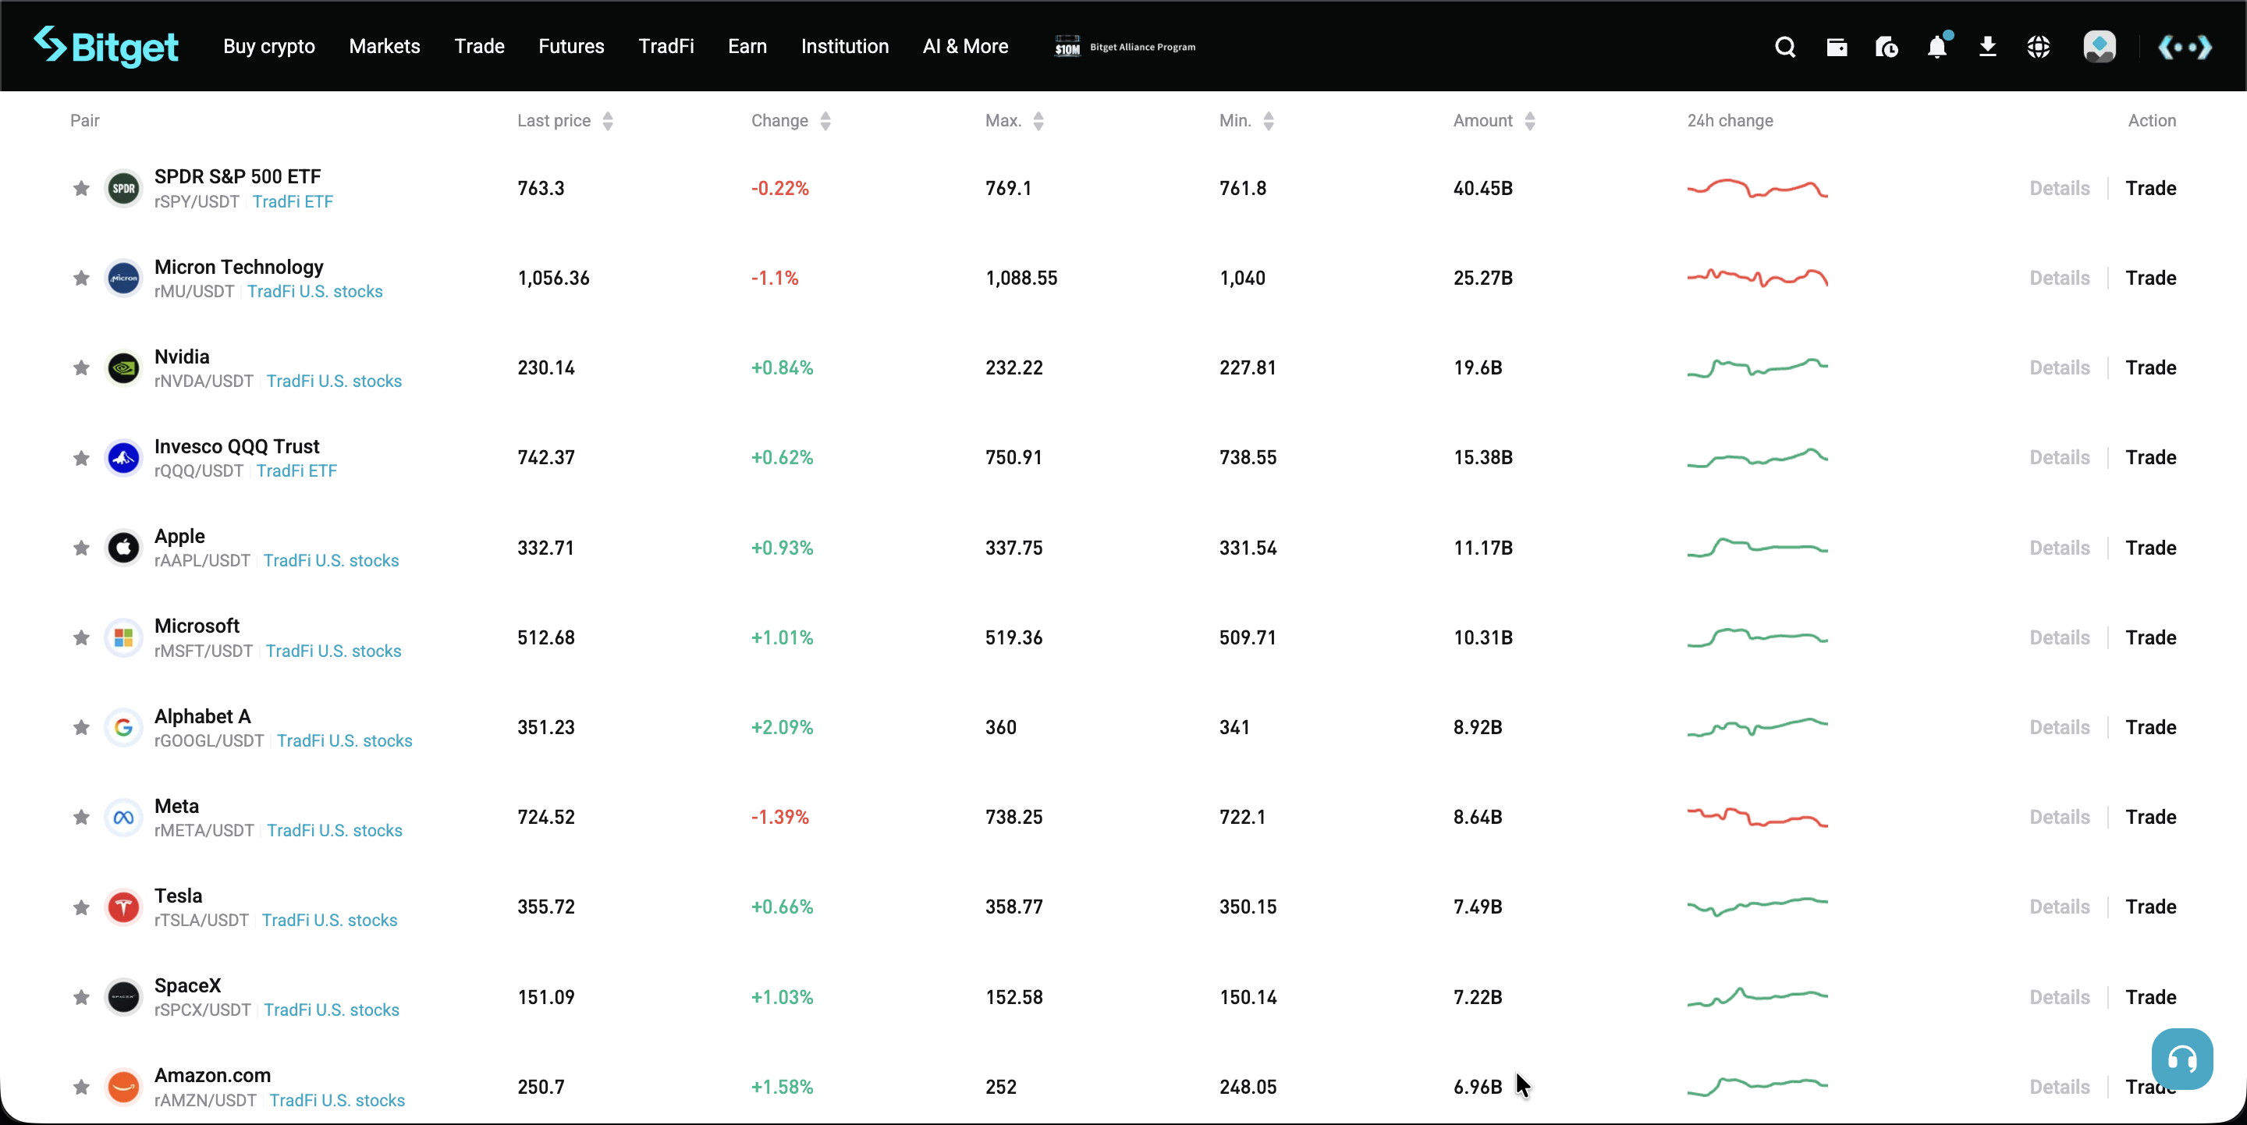The height and width of the screenshot is (1125, 2247).
Task: Click the code brackets icon in header
Action: click(x=2185, y=47)
